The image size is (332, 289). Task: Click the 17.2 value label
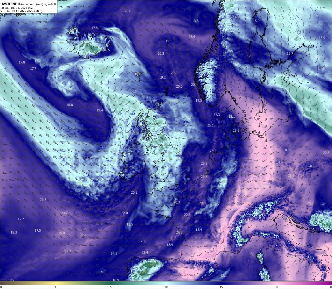(21, 219)
